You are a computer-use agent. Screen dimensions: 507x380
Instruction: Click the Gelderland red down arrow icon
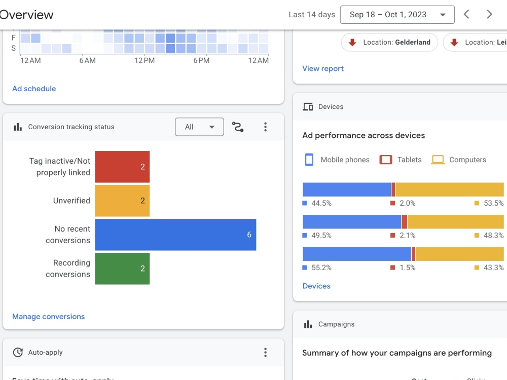tap(352, 43)
